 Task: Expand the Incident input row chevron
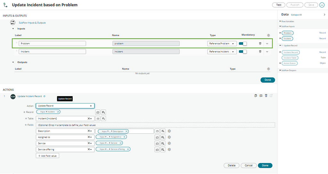point(267,51)
